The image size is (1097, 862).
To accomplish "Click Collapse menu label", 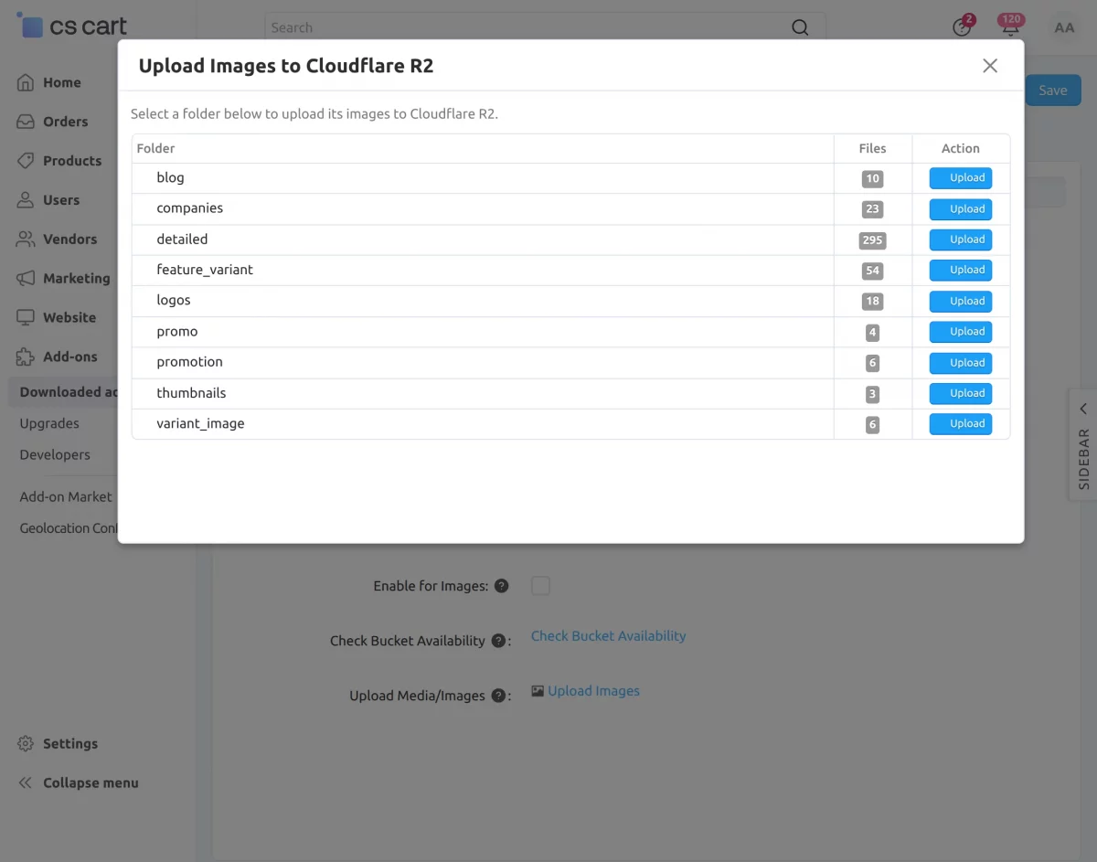I will pos(91,783).
